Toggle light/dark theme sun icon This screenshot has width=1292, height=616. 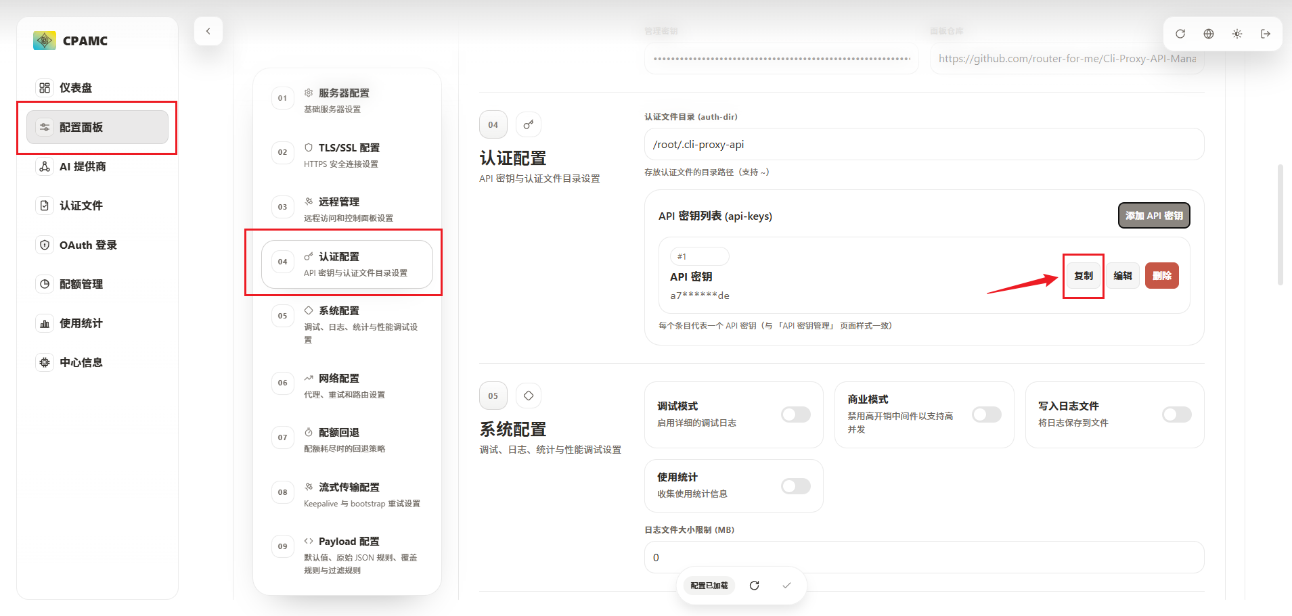pos(1237,34)
